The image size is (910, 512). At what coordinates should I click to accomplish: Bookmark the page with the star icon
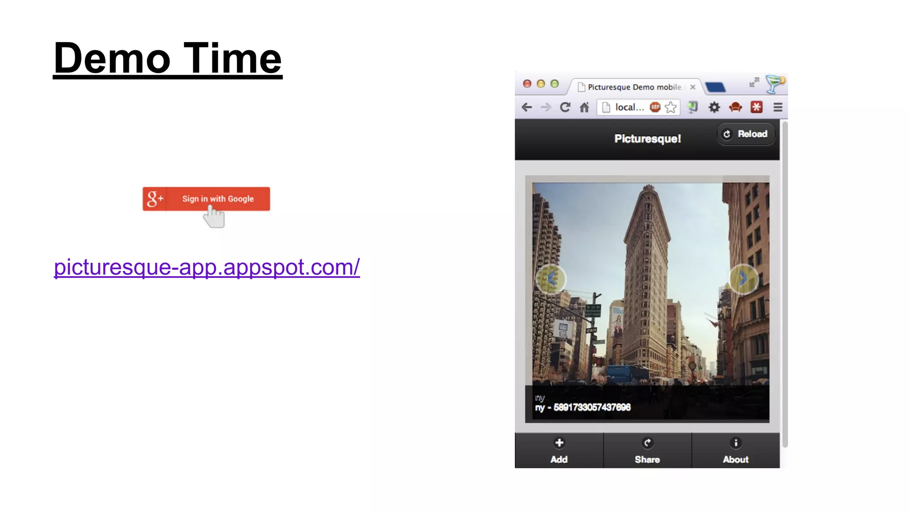coord(671,107)
